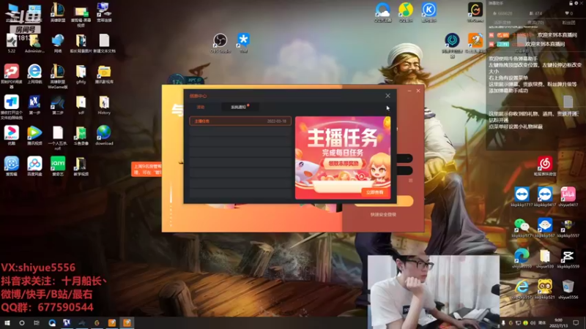Open the 腾讯影视库 folder shortcut
This screenshot has height=329, width=586.
click(x=104, y=75)
